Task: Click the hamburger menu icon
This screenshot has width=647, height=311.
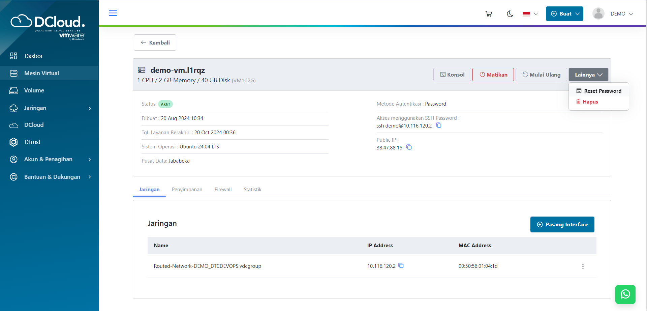Action: point(113,13)
